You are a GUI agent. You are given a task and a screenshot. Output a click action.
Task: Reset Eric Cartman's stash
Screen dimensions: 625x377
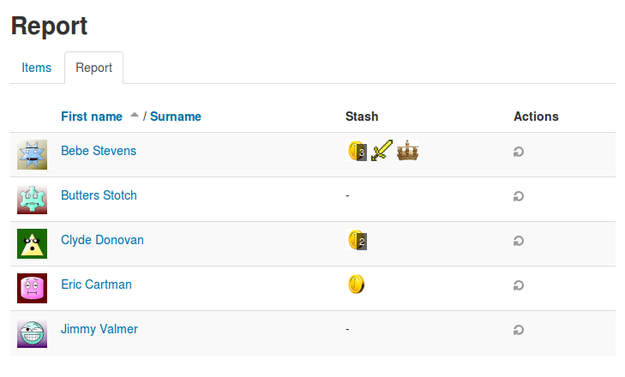[x=518, y=285]
